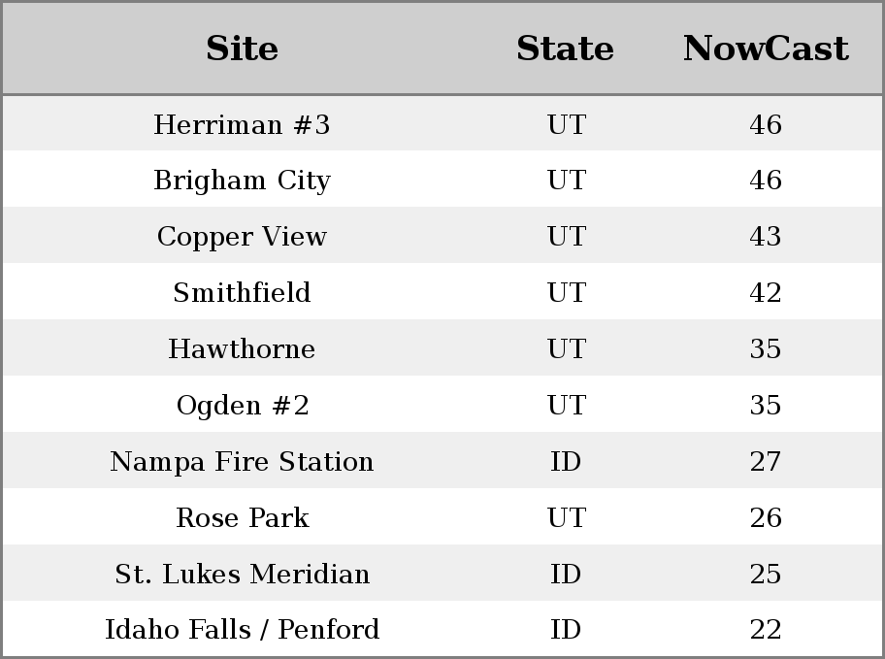The height and width of the screenshot is (659, 885).
Task: Click the Hawthorne site name
Action: click(x=242, y=348)
